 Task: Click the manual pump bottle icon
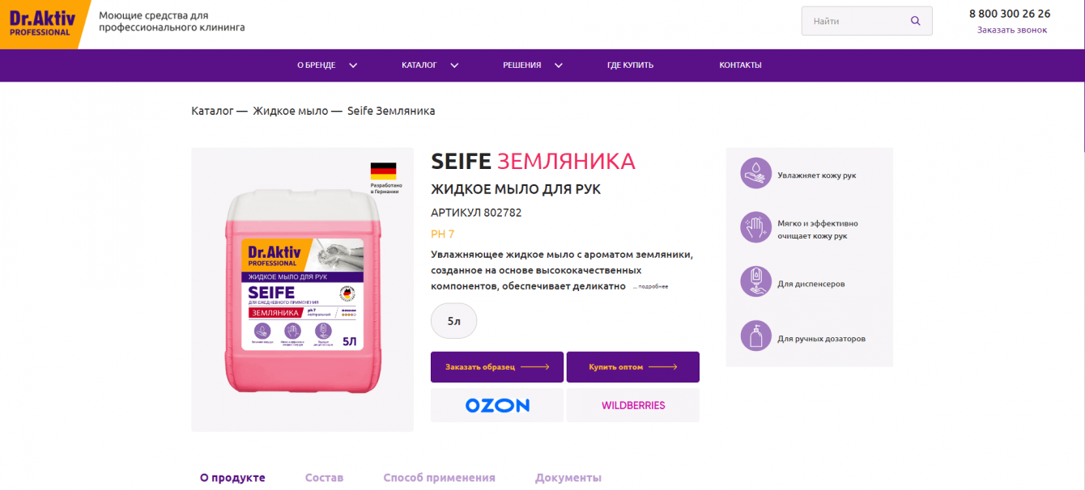pos(755,336)
